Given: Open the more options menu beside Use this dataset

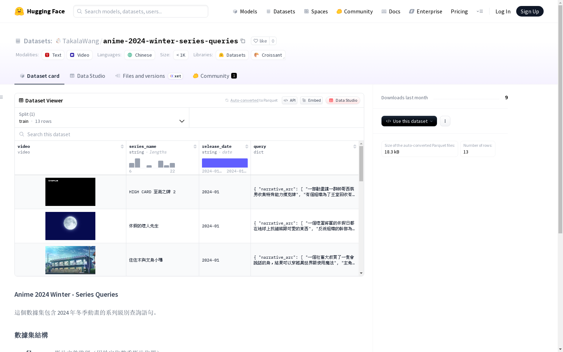Looking at the screenshot, I should point(445,121).
